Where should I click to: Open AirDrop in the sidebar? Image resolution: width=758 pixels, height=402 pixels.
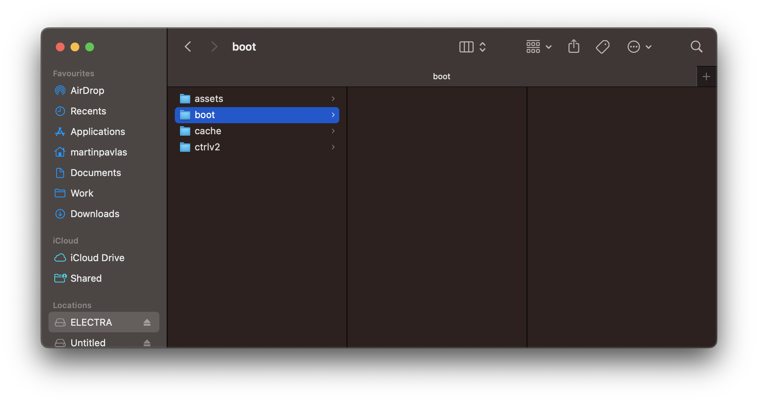[x=87, y=91]
